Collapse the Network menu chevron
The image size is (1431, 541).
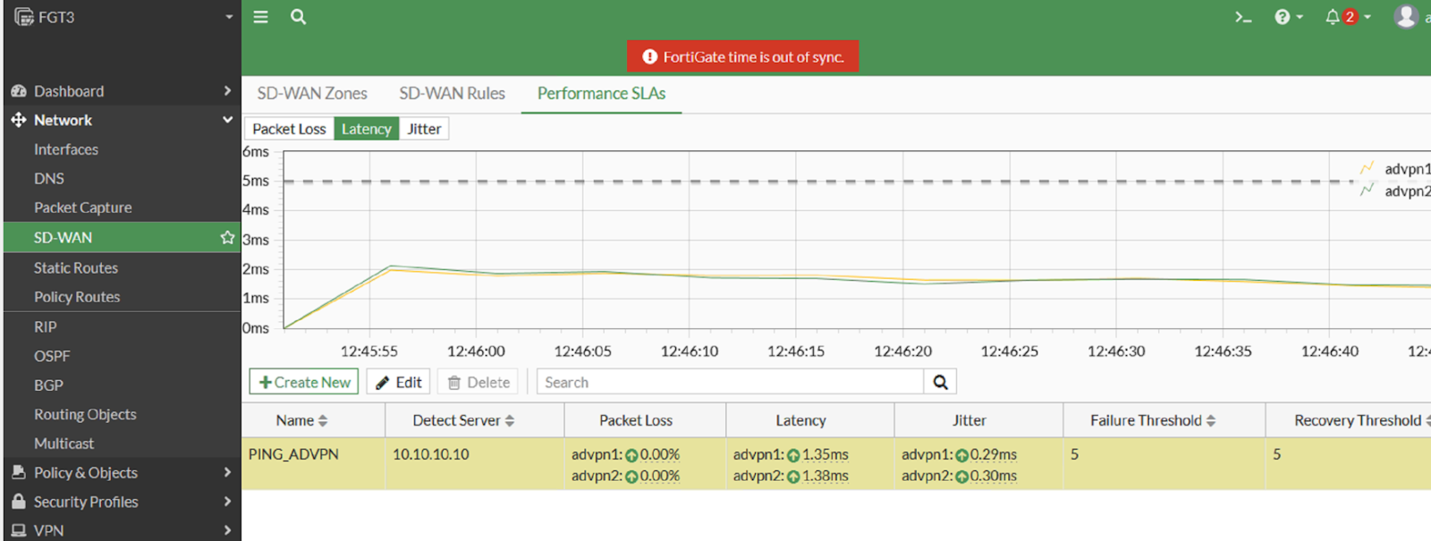tap(227, 120)
